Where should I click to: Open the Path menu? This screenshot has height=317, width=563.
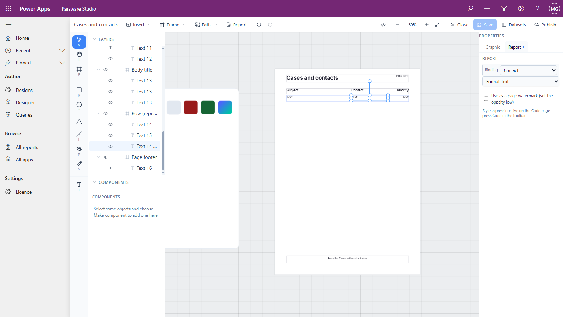coord(206,25)
